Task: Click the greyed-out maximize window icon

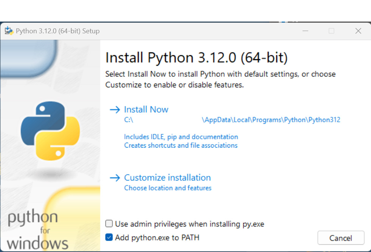Action: point(332,31)
